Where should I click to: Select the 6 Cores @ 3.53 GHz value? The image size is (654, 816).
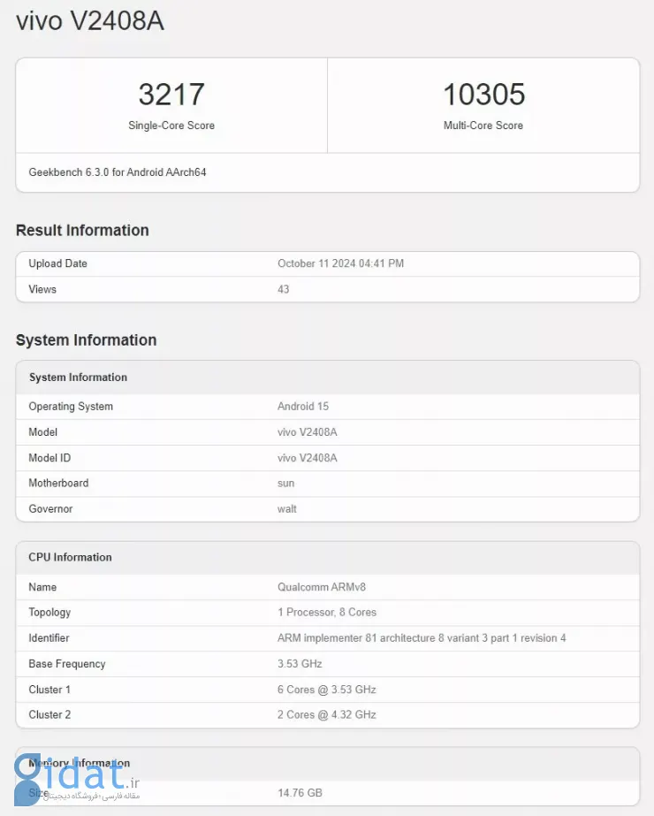point(327,690)
